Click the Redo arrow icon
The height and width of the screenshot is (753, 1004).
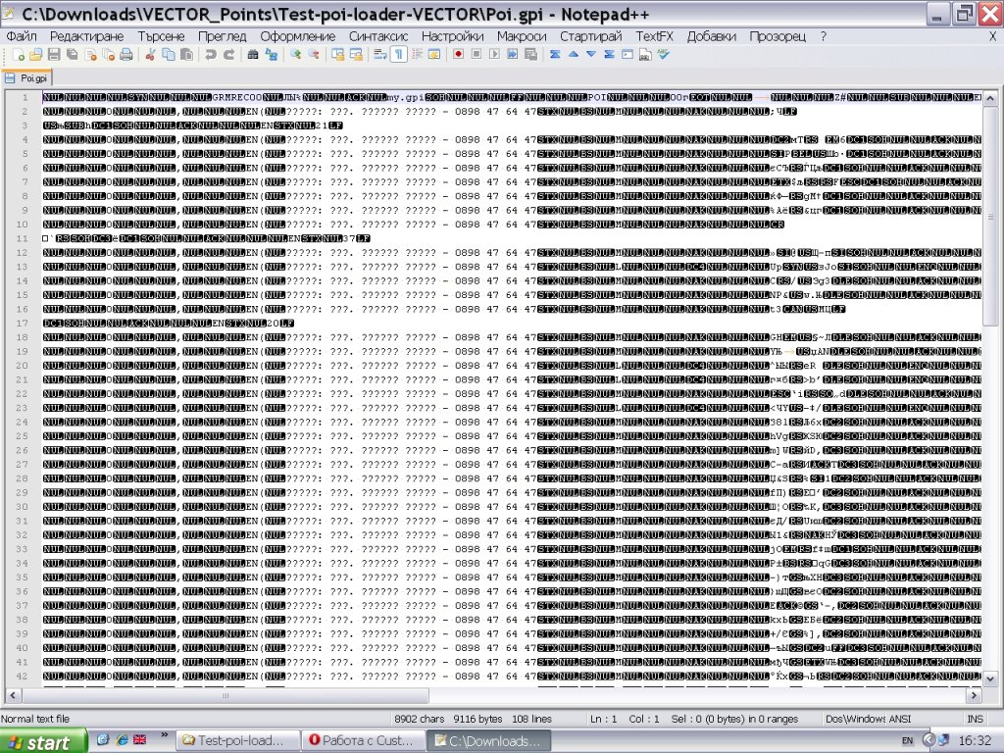point(228,55)
